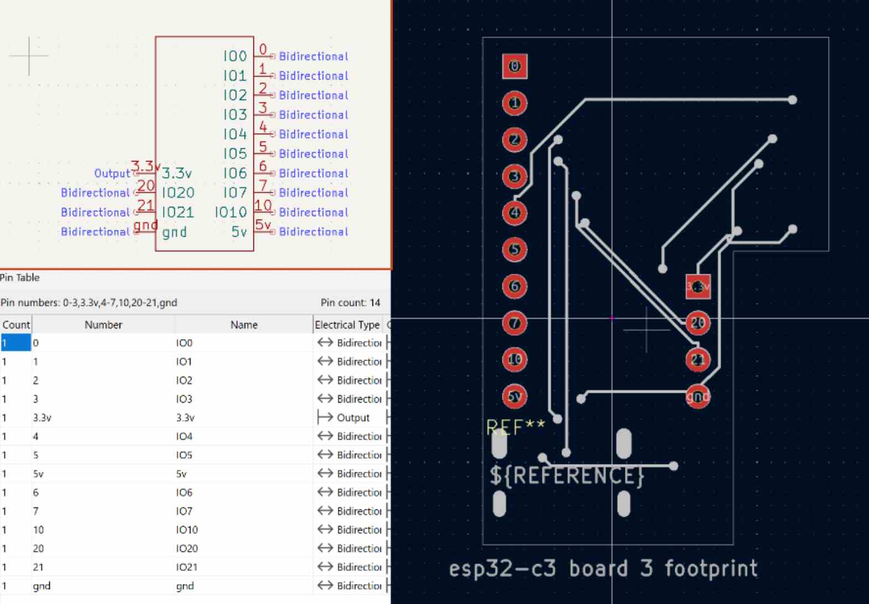Screen dimensions: 869x604
Task: Click the Electrical Type column header
Action: tap(348, 325)
